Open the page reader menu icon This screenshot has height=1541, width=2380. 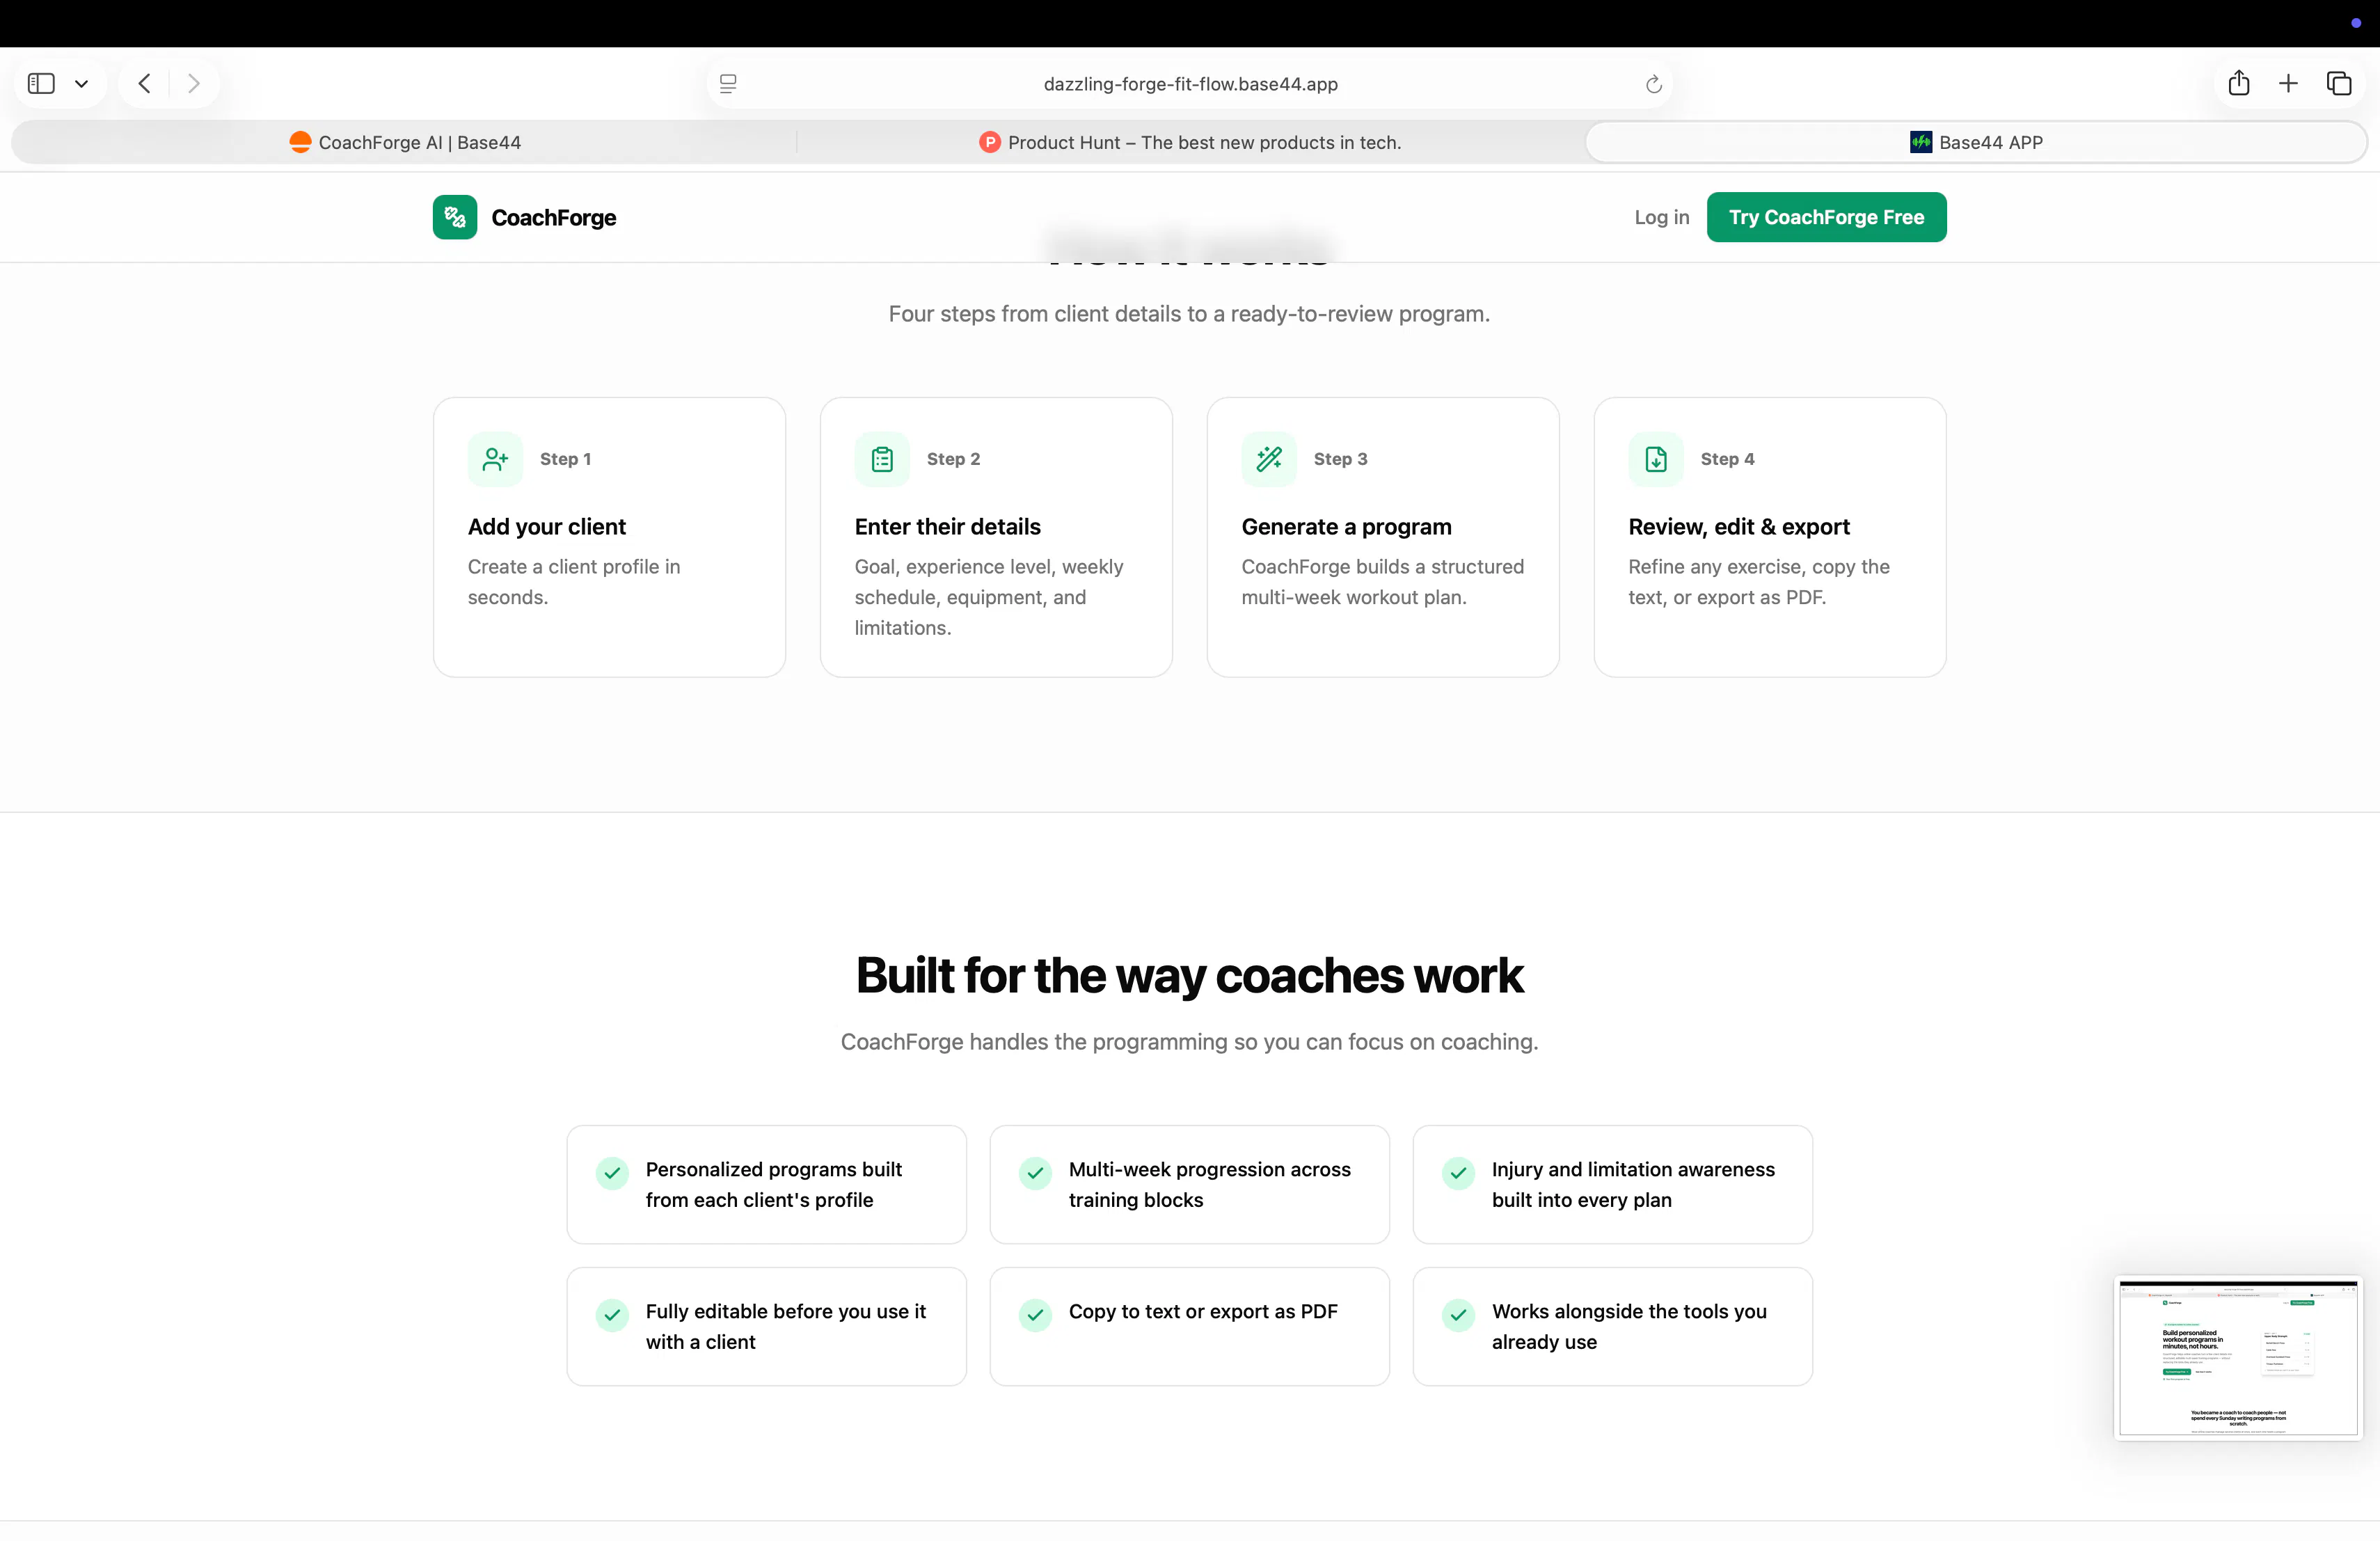[728, 84]
